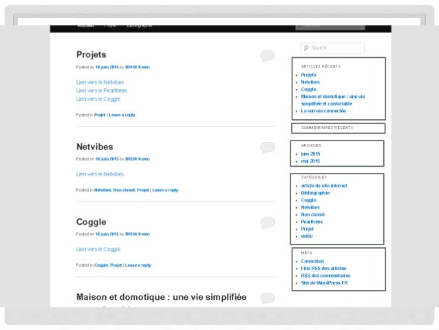Open 'Flux RSS des articles' link
439x330 pixels.
323,269
